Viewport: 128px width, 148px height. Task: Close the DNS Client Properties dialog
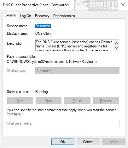pos(123,5)
